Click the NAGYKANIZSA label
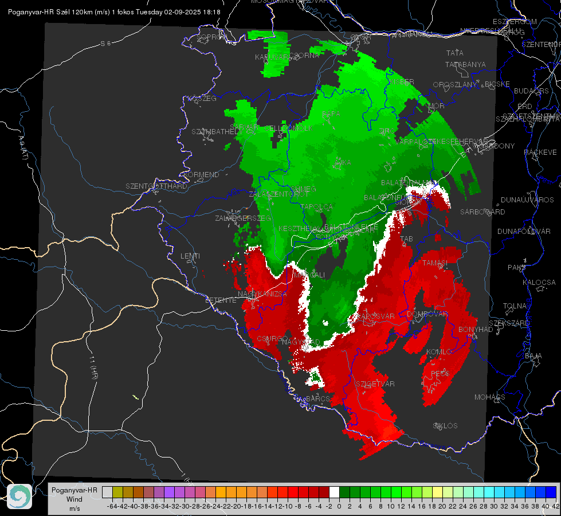 tap(262, 294)
